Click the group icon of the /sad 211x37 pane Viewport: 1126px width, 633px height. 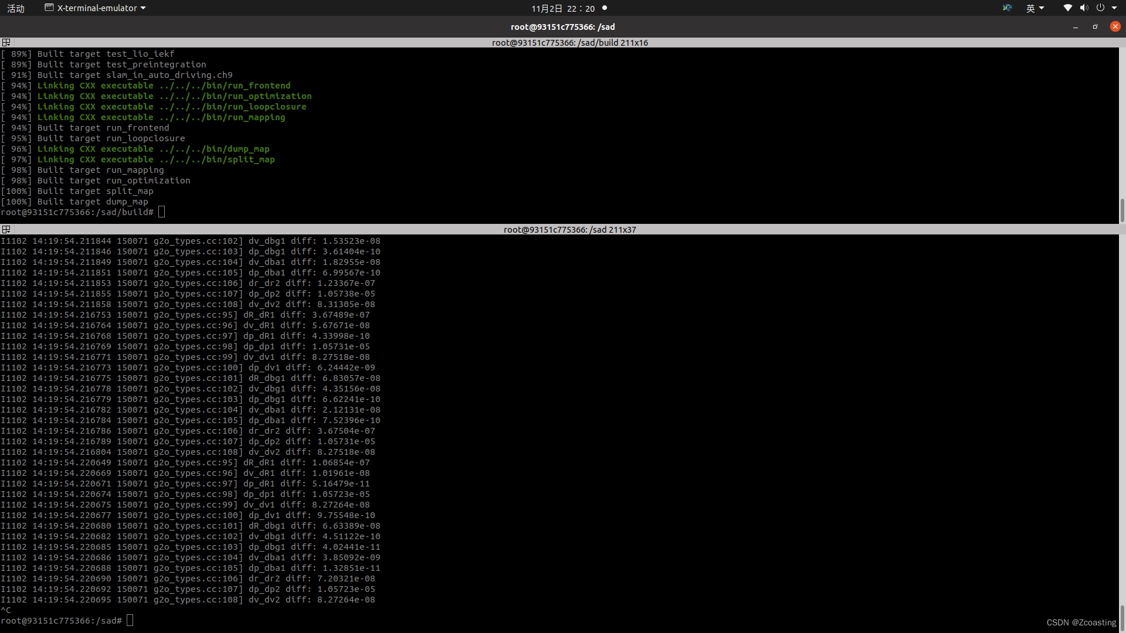[6, 230]
